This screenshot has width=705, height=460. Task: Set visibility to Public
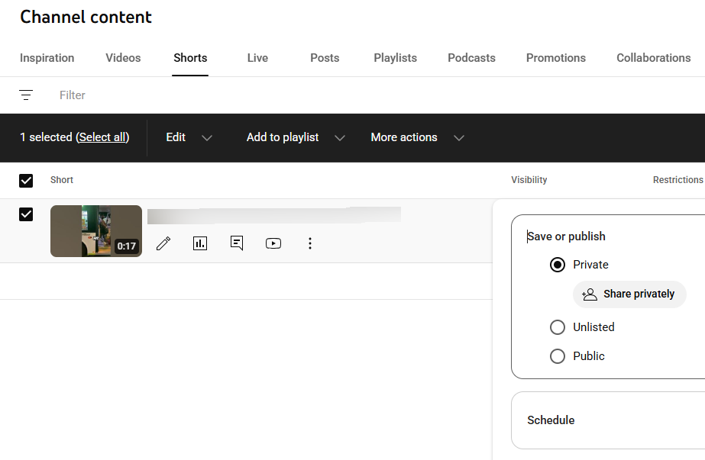(x=558, y=356)
